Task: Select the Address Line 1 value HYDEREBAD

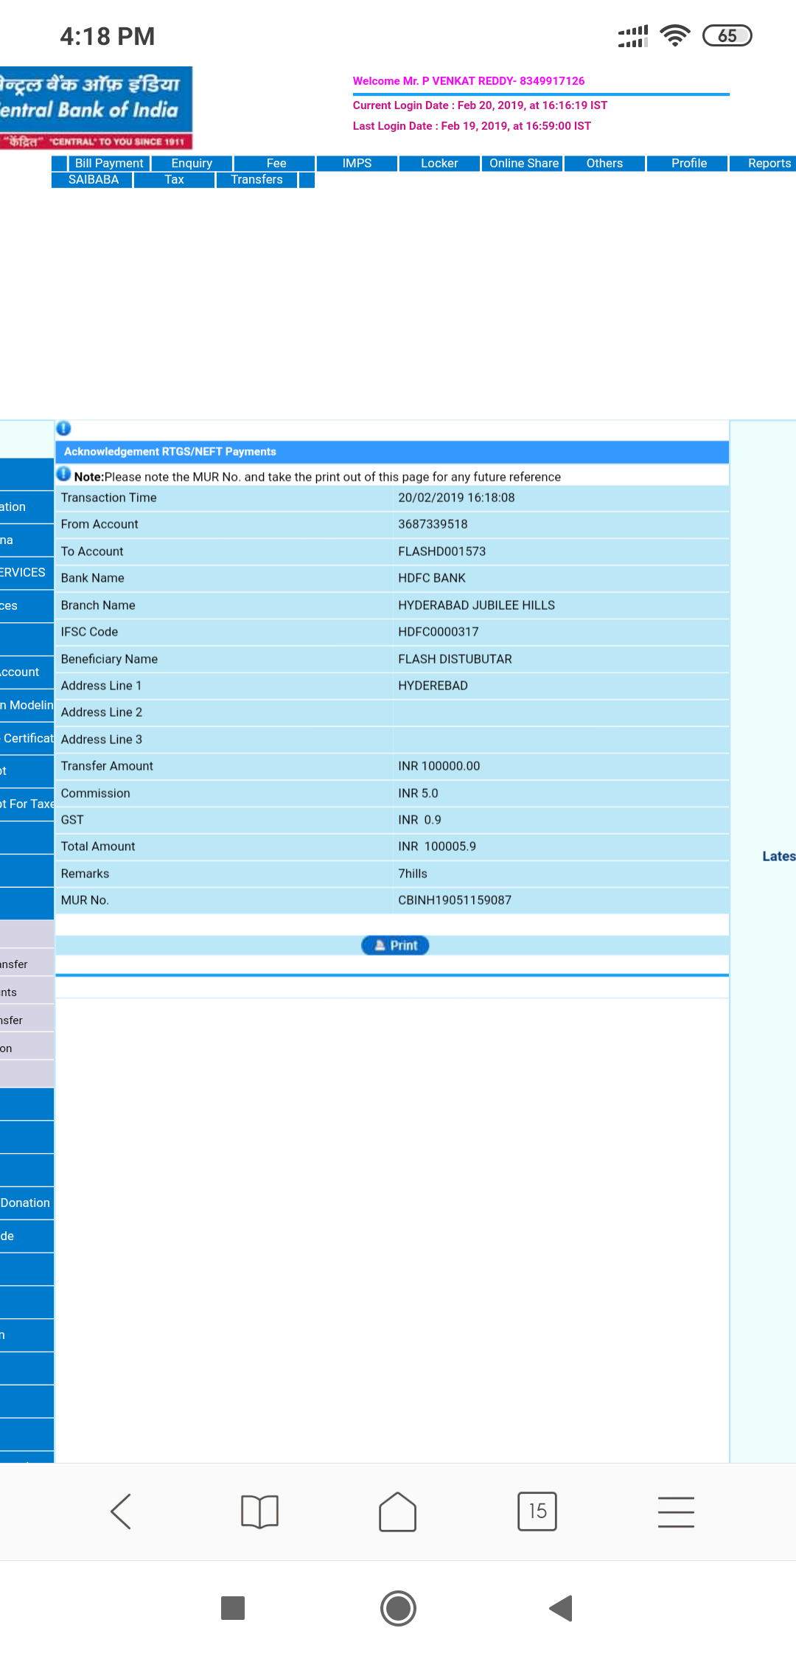Action: 433,686
